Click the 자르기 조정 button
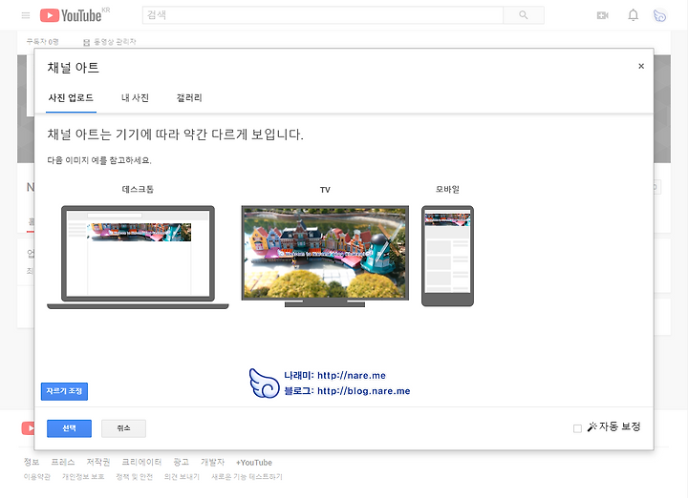688x498 pixels. (65, 391)
